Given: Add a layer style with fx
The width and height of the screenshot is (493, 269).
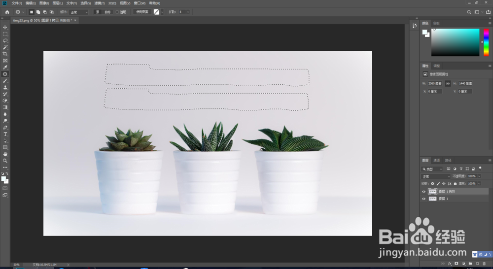Looking at the screenshot, I should coord(450,264).
